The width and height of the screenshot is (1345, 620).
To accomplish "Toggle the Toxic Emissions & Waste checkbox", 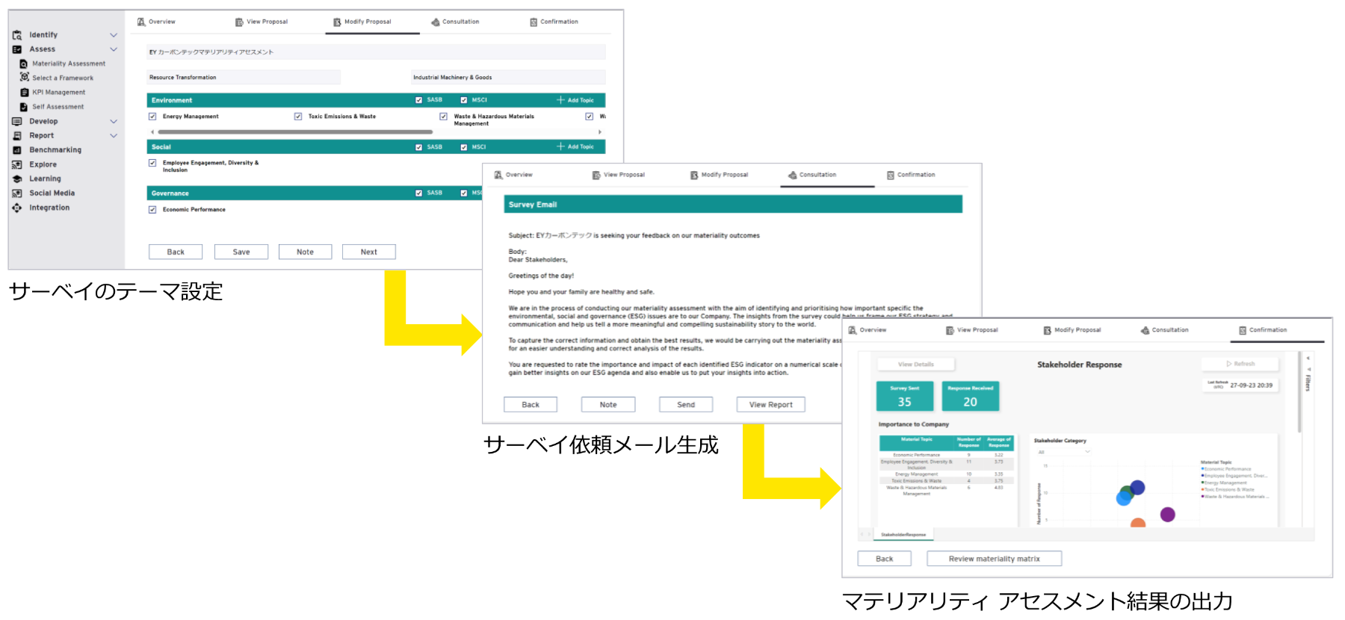I will (x=298, y=117).
